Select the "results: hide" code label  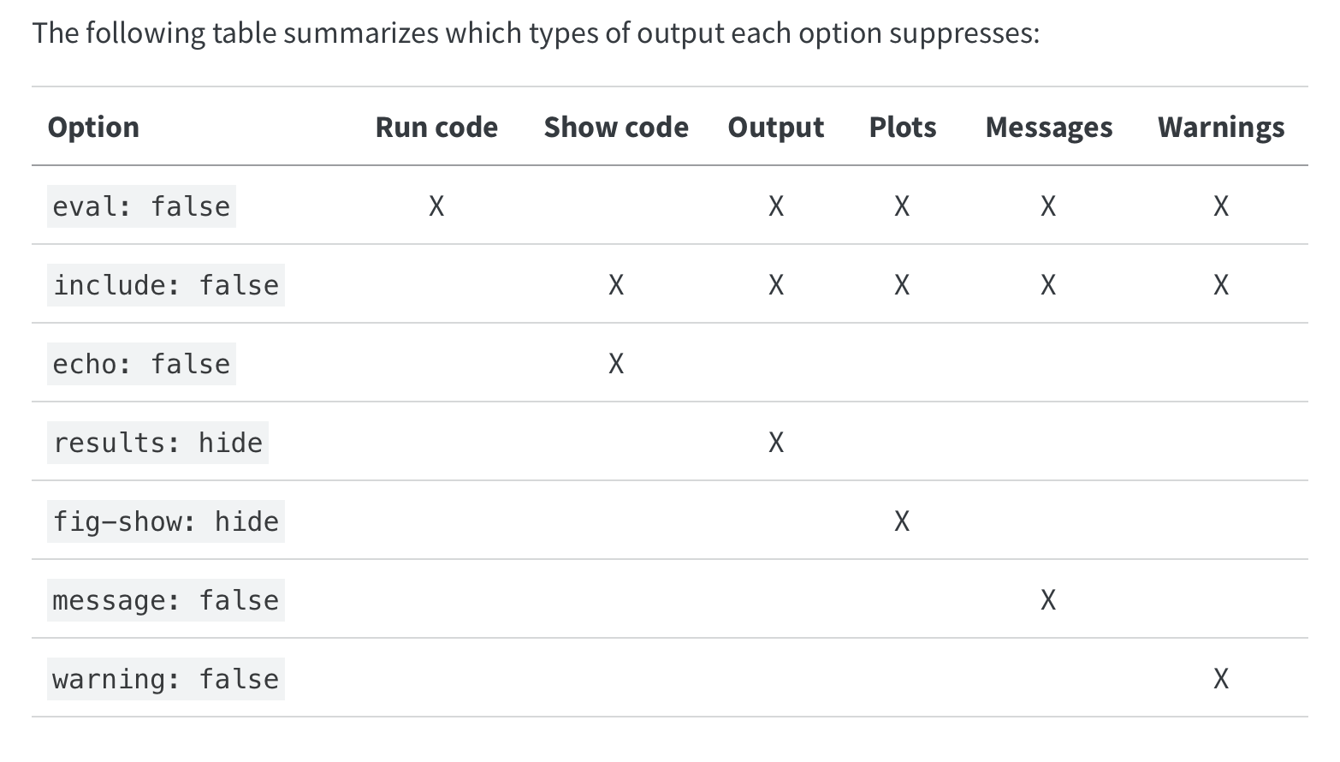click(157, 443)
